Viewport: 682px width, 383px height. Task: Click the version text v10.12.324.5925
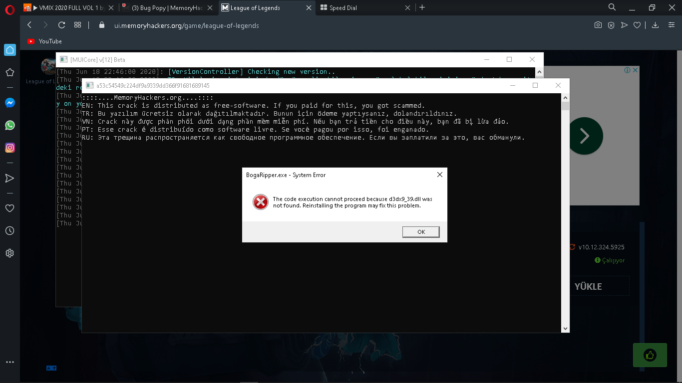(x=601, y=247)
